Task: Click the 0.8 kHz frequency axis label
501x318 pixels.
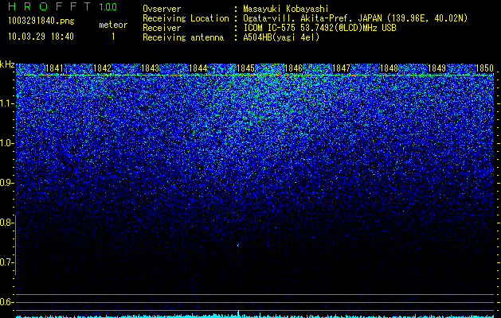Action: [6, 223]
